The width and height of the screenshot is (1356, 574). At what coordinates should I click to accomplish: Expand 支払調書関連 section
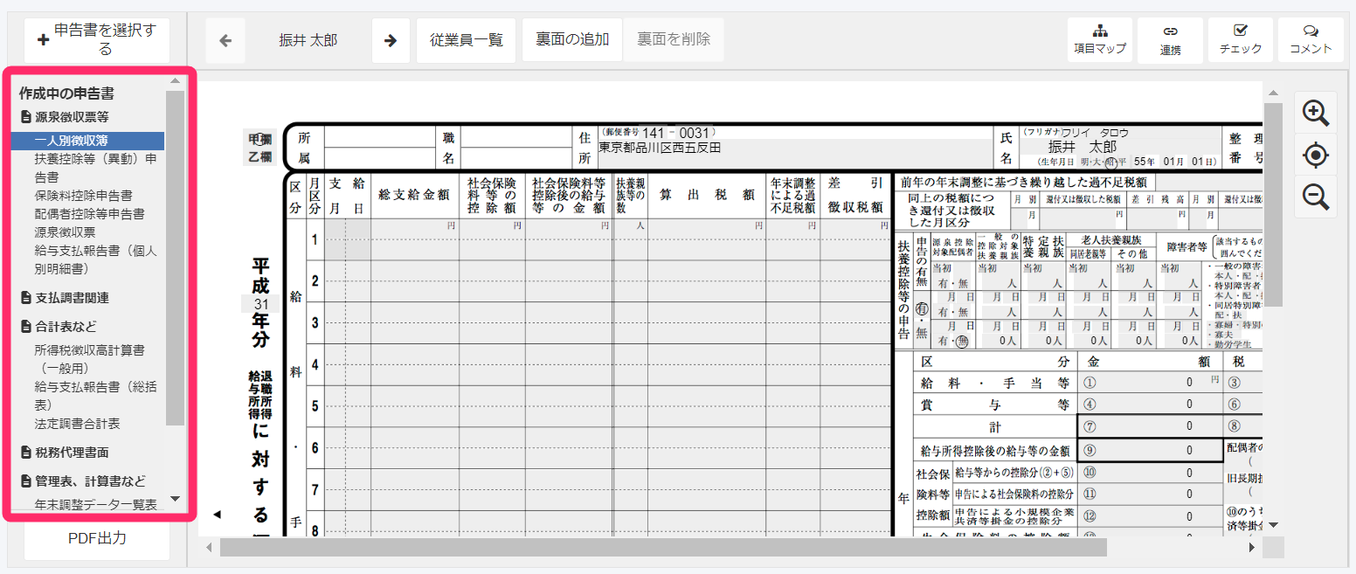pos(65,298)
